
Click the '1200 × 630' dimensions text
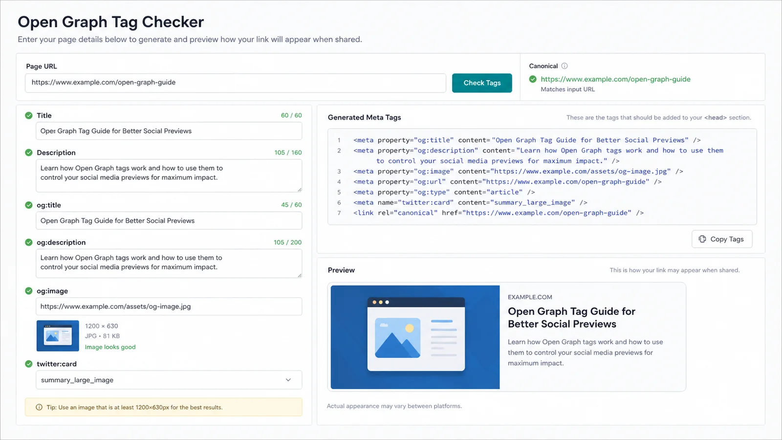[x=101, y=326]
